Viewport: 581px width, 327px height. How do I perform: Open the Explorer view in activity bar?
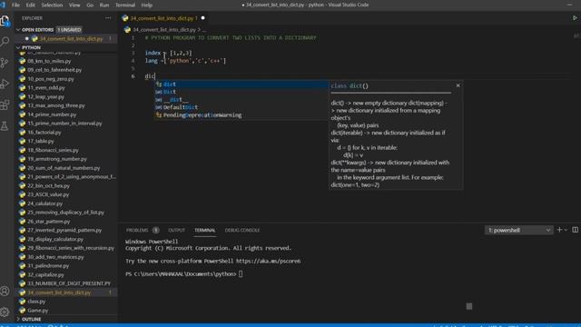(x=5, y=21)
